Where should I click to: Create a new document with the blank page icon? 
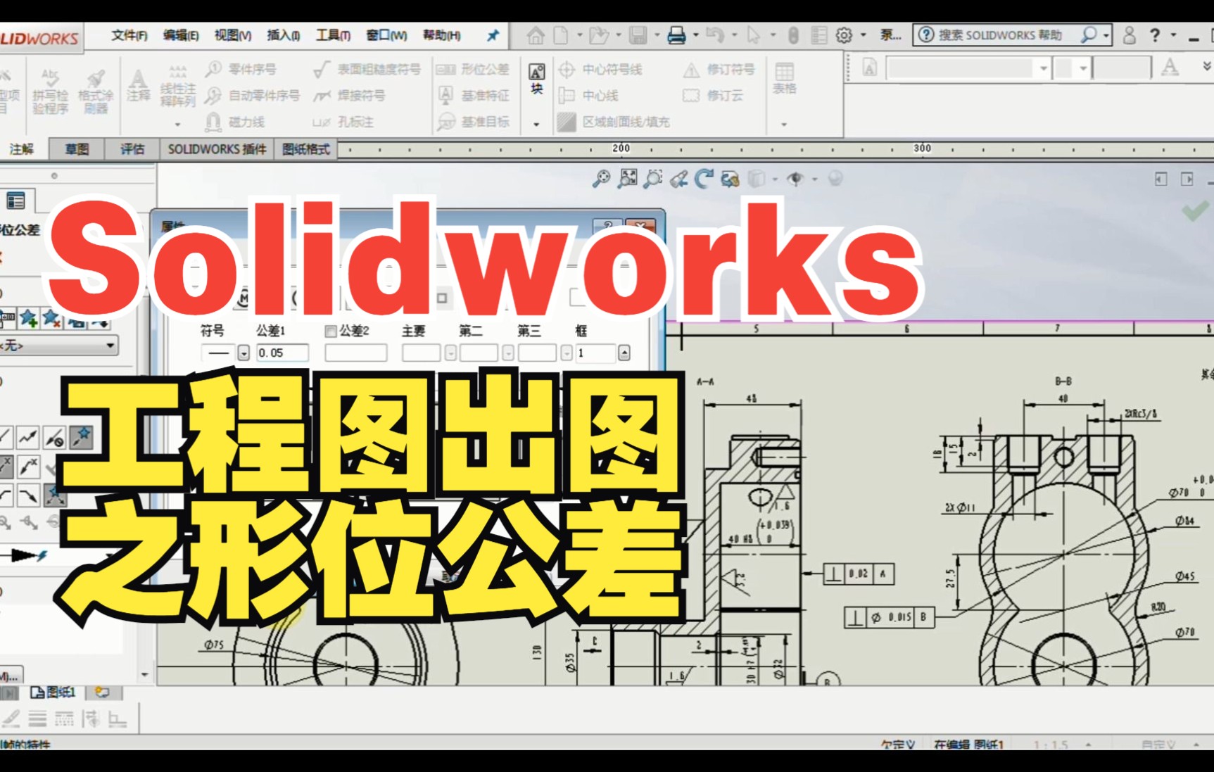[x=561, y=35]
